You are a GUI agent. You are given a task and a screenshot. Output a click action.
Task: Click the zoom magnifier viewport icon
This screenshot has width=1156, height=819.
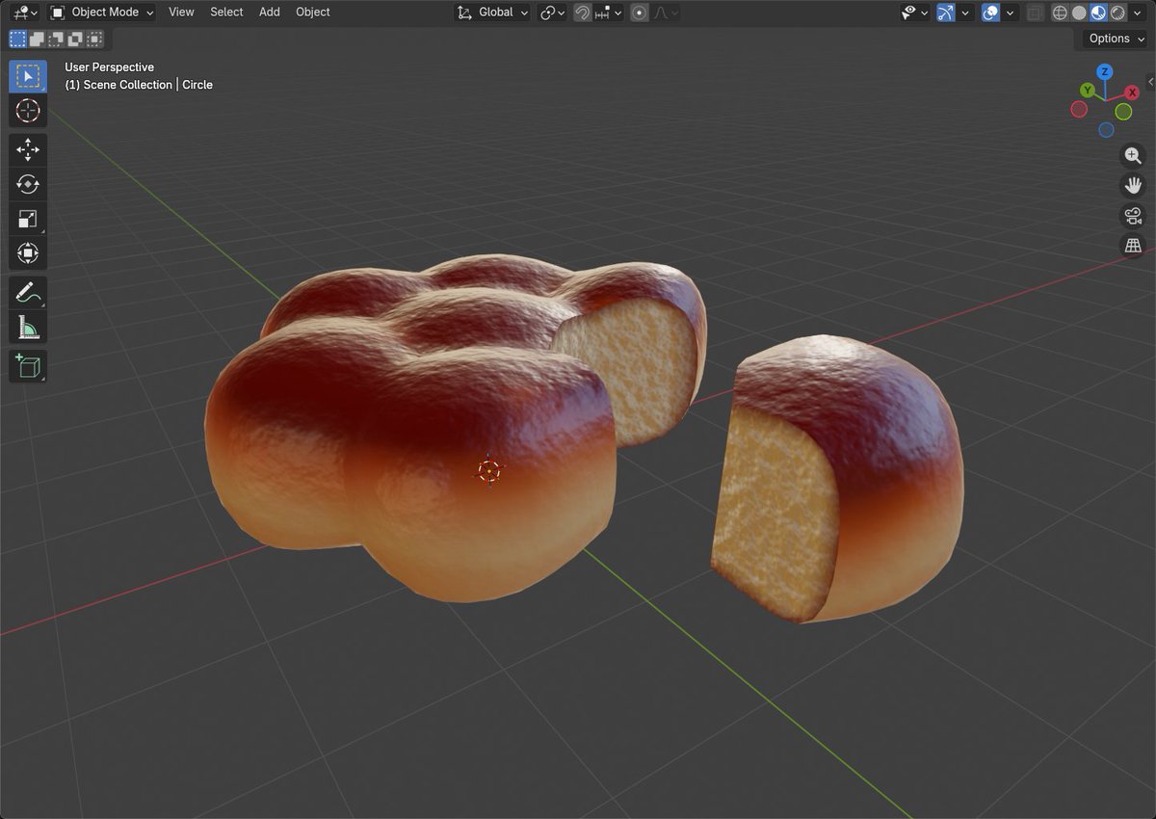coord(1133,155)
